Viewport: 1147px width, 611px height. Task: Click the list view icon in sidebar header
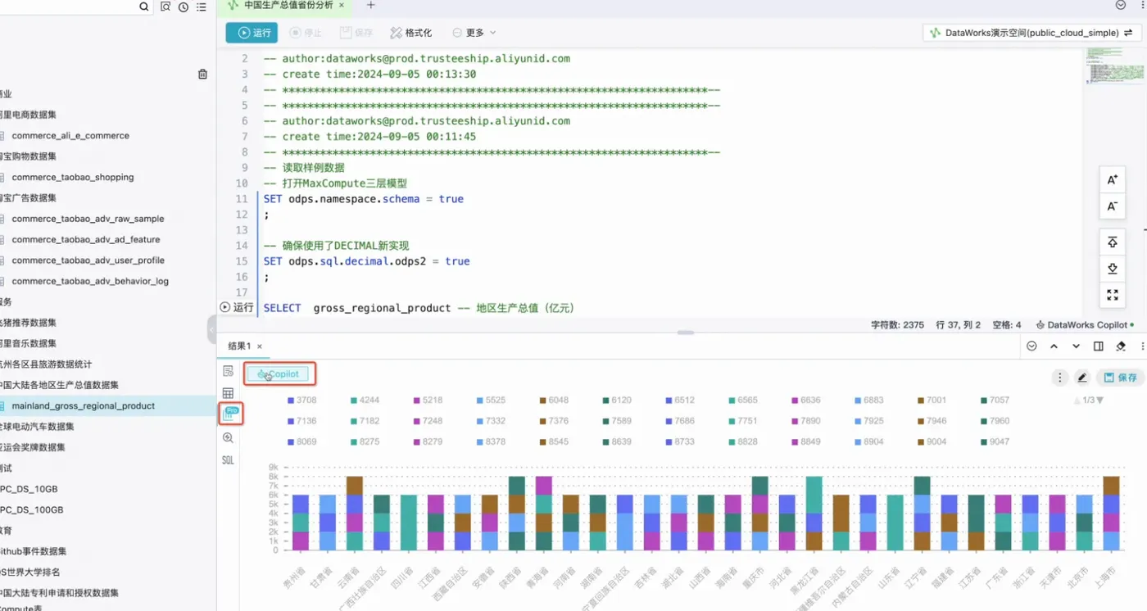pos(202,7)
